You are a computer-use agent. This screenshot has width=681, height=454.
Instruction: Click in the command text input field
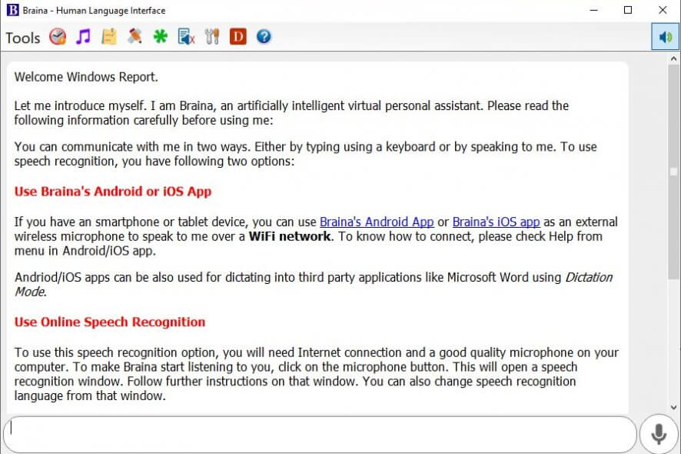tap(319, 435)
